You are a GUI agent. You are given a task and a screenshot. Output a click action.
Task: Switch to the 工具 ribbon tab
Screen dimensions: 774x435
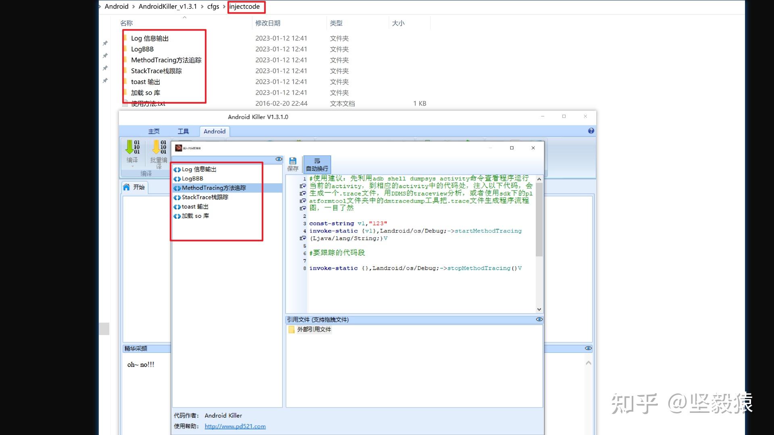(183, 131)
